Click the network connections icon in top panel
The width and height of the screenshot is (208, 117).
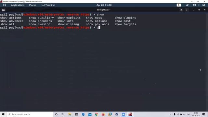(187, 5)
